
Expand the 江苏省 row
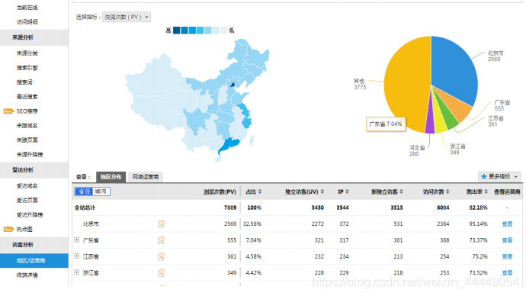(x=77, y=256)
